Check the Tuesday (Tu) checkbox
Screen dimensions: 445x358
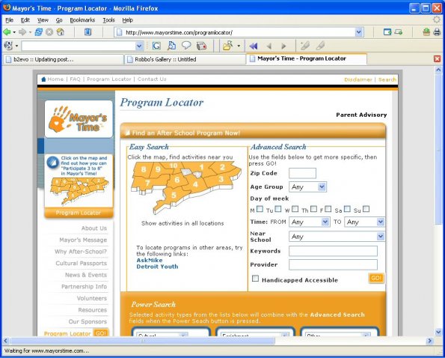pos(278,209)
